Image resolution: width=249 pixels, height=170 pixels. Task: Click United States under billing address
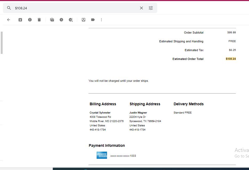click(97, 126)
